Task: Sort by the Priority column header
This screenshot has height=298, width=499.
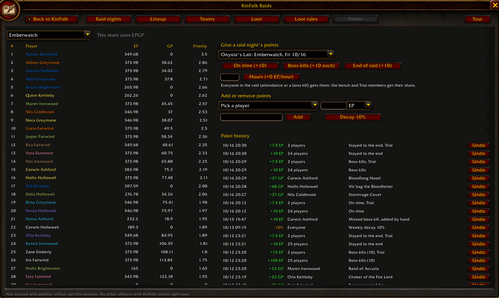Action: click(200, 46)
